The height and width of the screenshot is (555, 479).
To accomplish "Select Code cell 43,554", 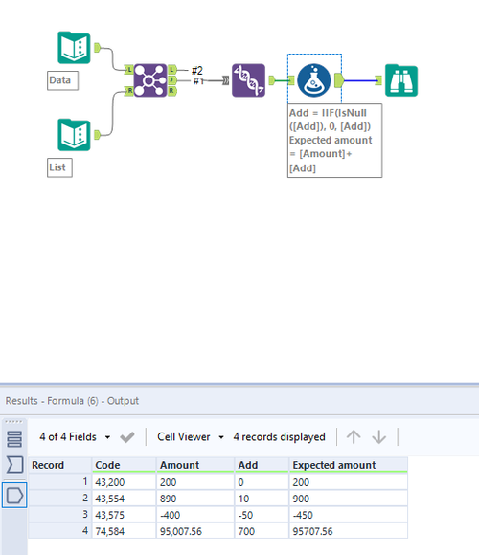I will click(x=124, y=499).
